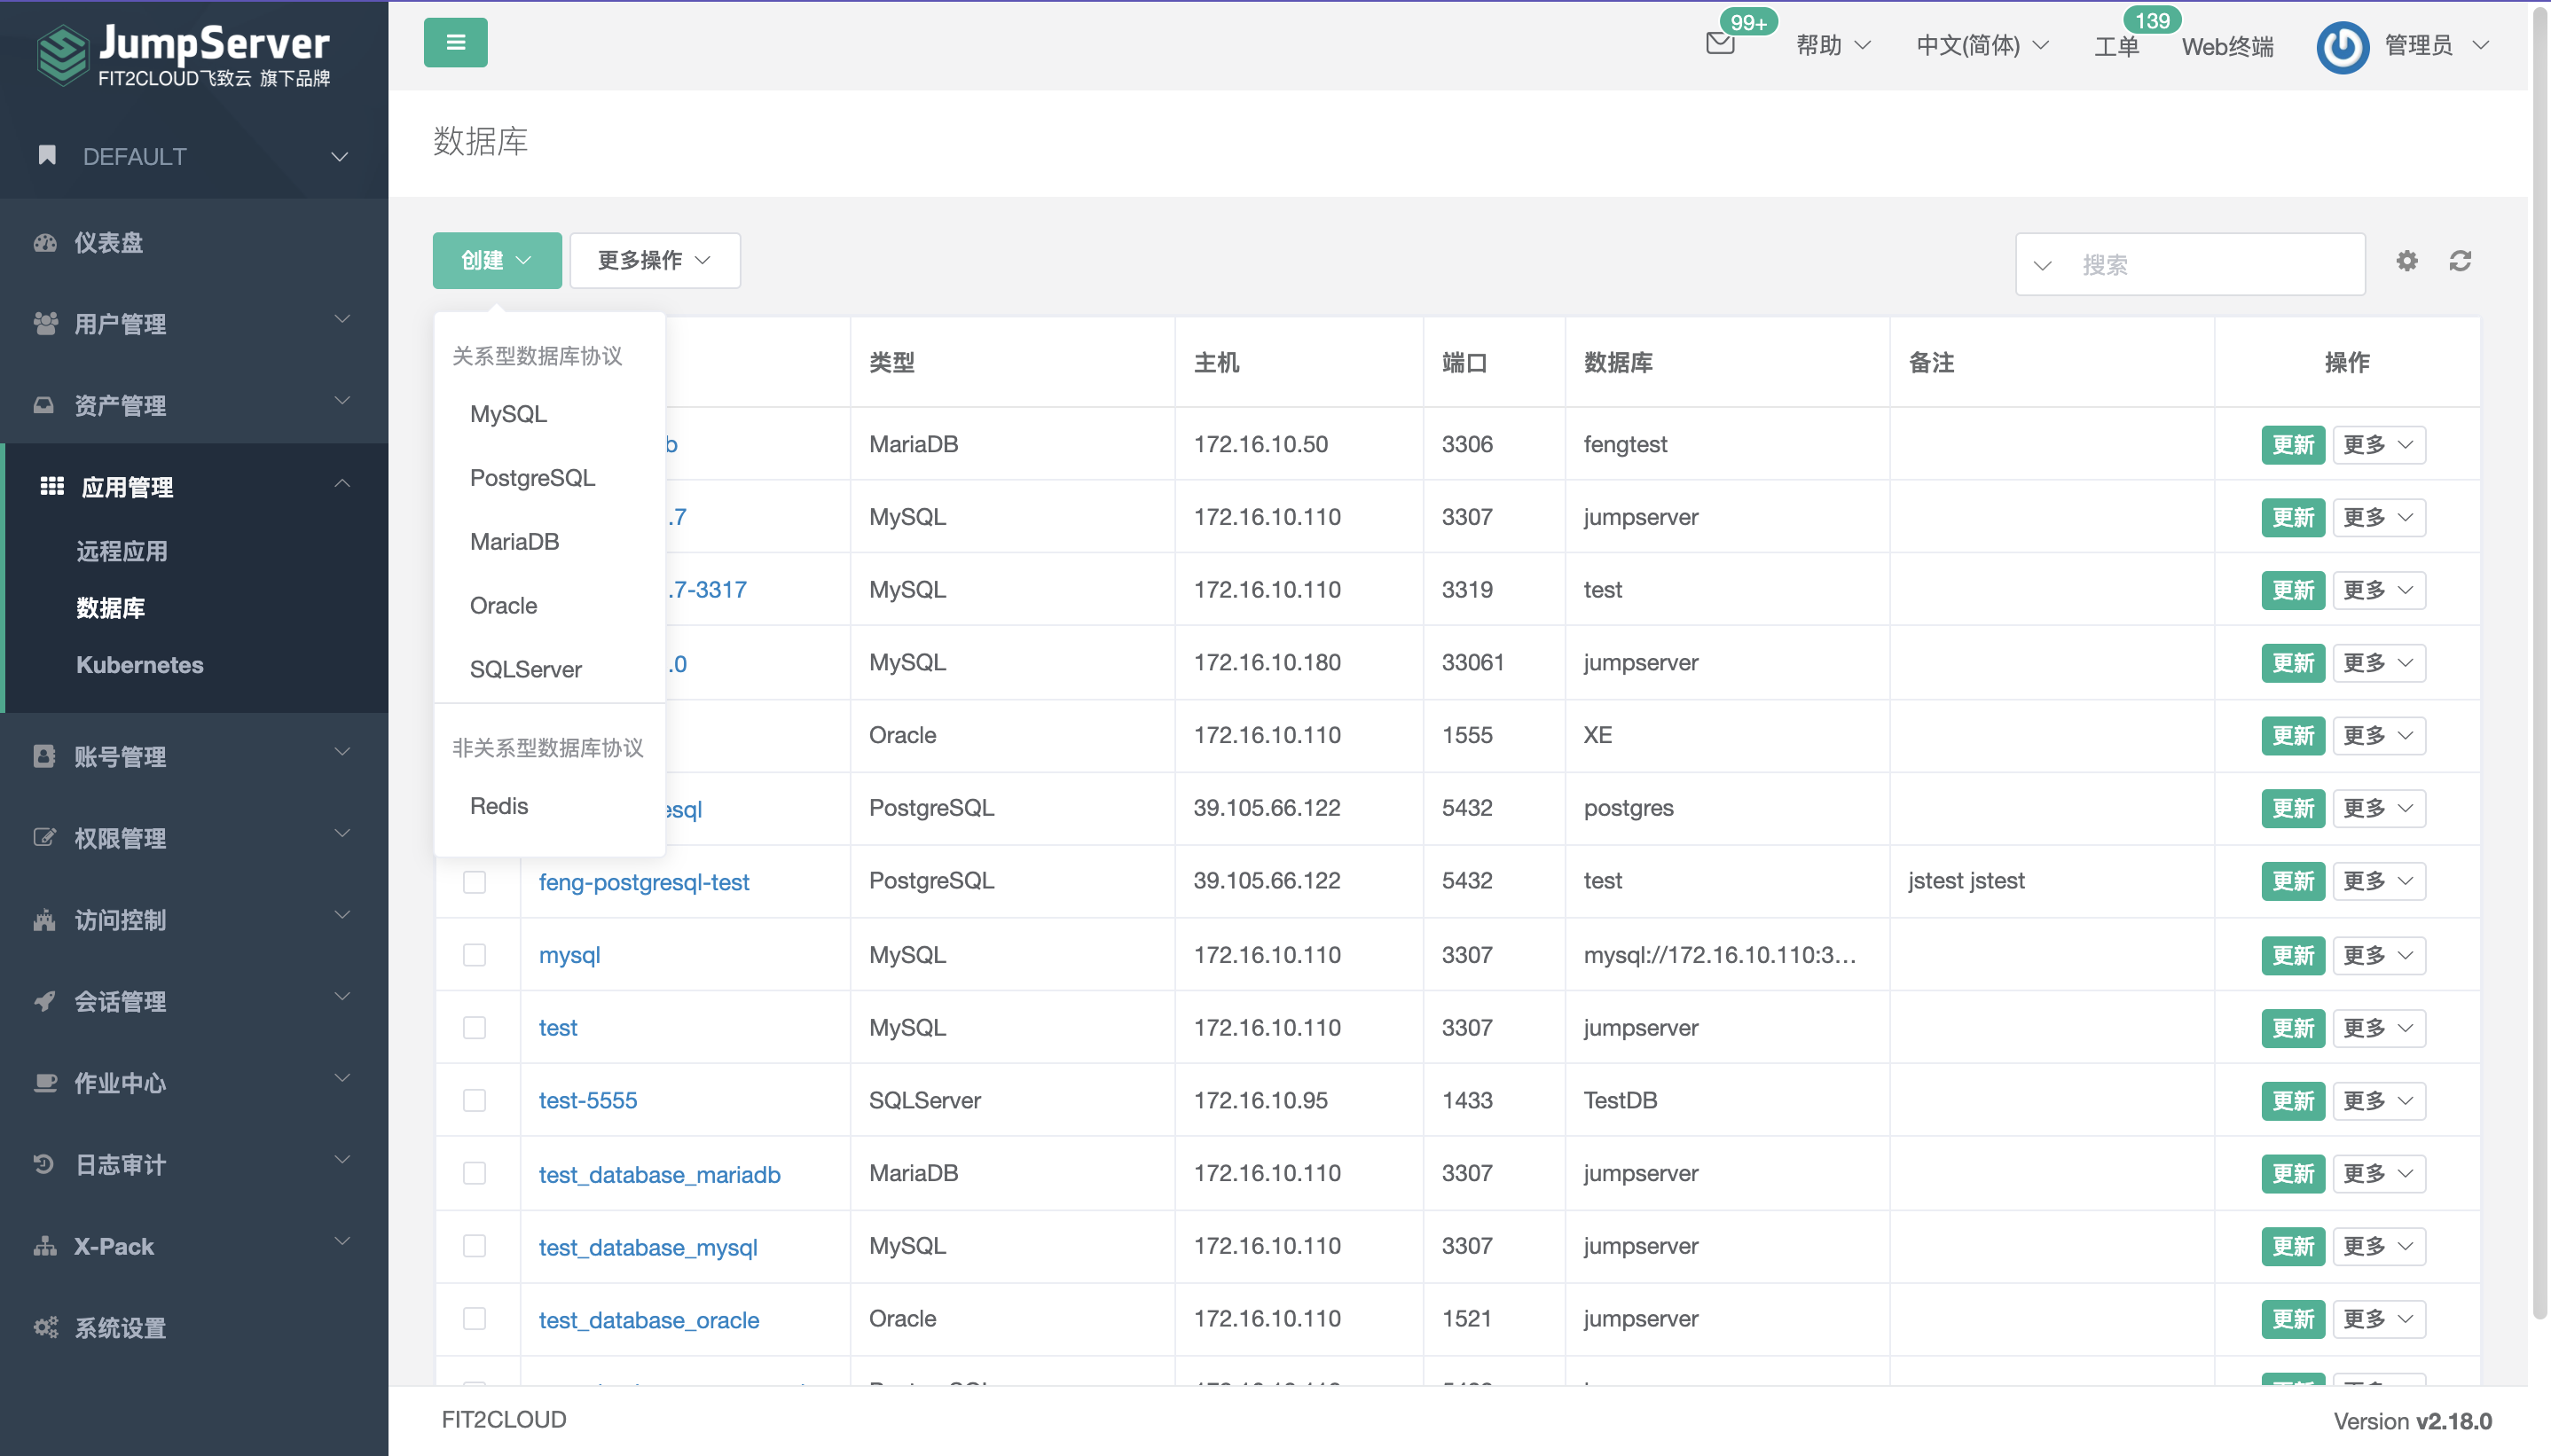Choose PostgreSQL from the create menu
Image resolution: width=2551 pixels, height=1456 pixels.
(x=532, y=478)
